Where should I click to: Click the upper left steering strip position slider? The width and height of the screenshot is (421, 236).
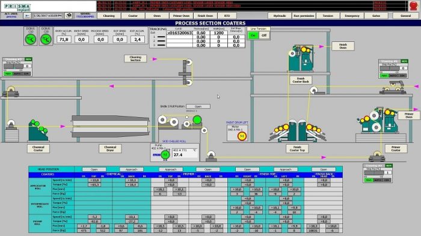click(13, 66)
